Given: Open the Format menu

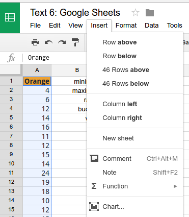Looking at the screenshot, I should pyautogui.click(x=126, y=26).
